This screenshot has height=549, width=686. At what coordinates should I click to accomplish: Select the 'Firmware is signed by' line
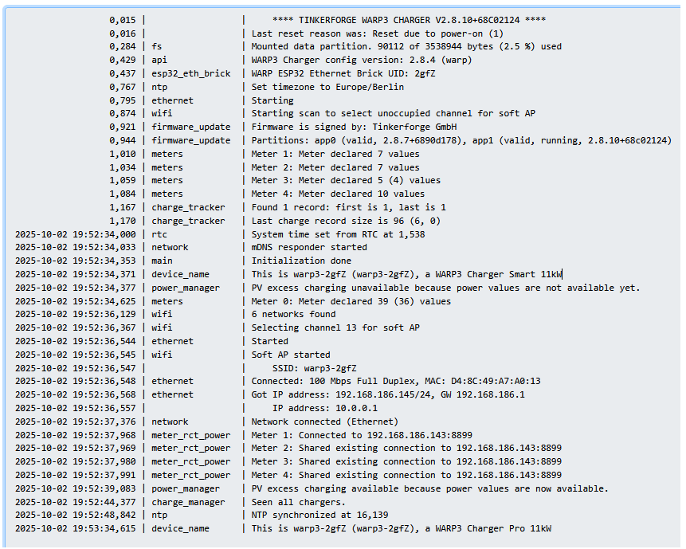(354, 127)
